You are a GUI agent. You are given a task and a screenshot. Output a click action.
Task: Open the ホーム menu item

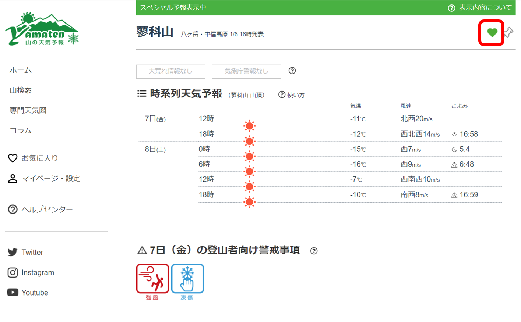tap(21, 70)
